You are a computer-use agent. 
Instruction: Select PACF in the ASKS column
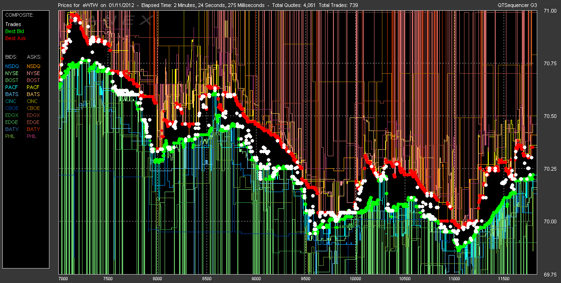[34, 87]
